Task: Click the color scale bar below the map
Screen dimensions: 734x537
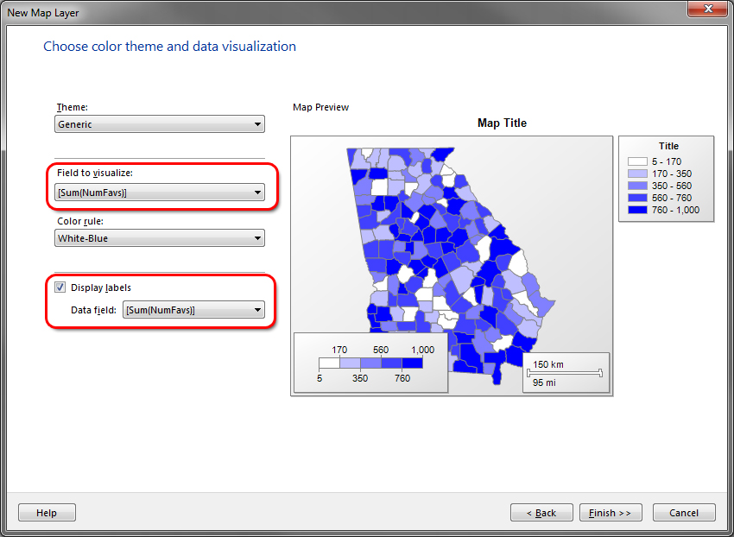Action: [370, 364]
